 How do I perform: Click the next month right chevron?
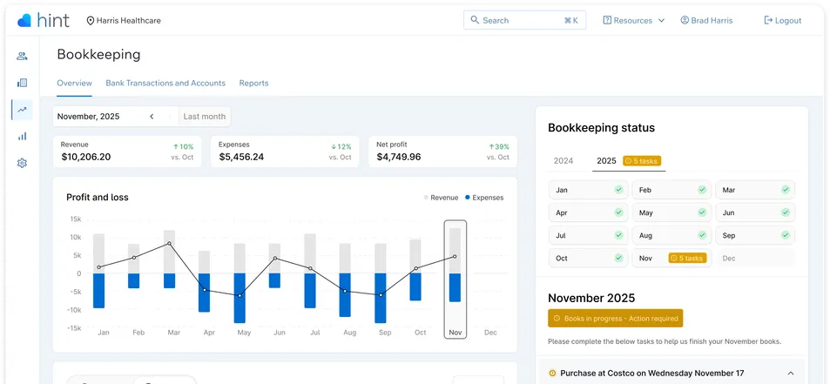coord(169,117)
